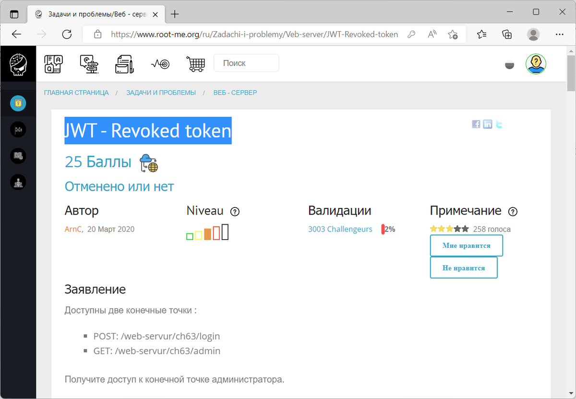Select the blue challenges sidebar icon

pos(18,103)
